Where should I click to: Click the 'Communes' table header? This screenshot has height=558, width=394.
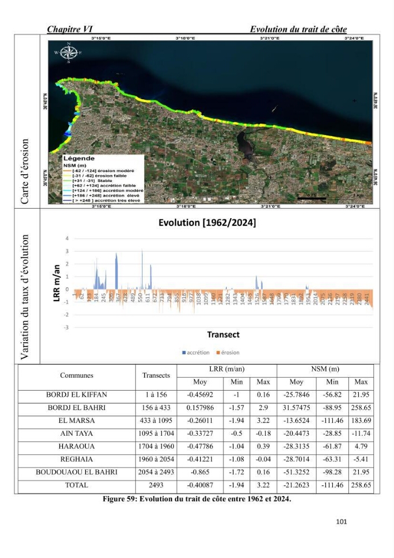[77, 376]
